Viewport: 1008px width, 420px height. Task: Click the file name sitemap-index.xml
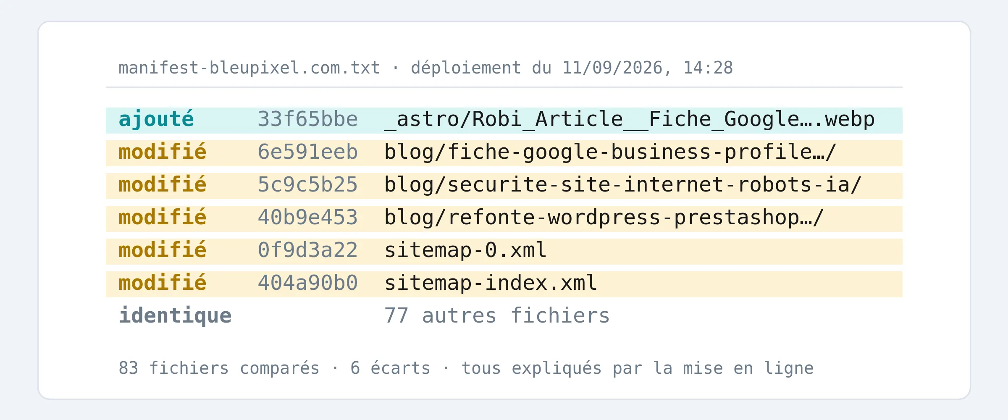[x=491, y=283]
